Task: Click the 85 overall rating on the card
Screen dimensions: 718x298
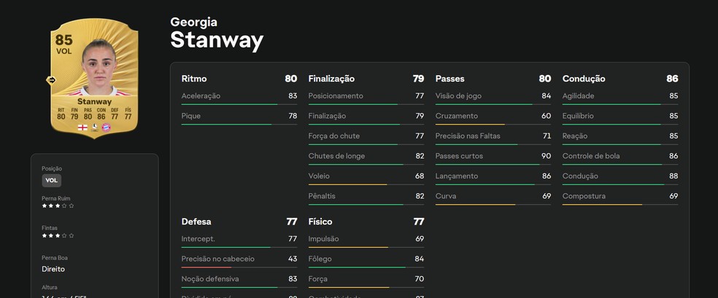Action: pos(63,41)
